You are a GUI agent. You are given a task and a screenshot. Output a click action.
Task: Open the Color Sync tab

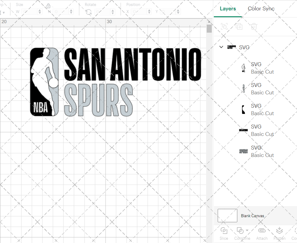point(261,9)
